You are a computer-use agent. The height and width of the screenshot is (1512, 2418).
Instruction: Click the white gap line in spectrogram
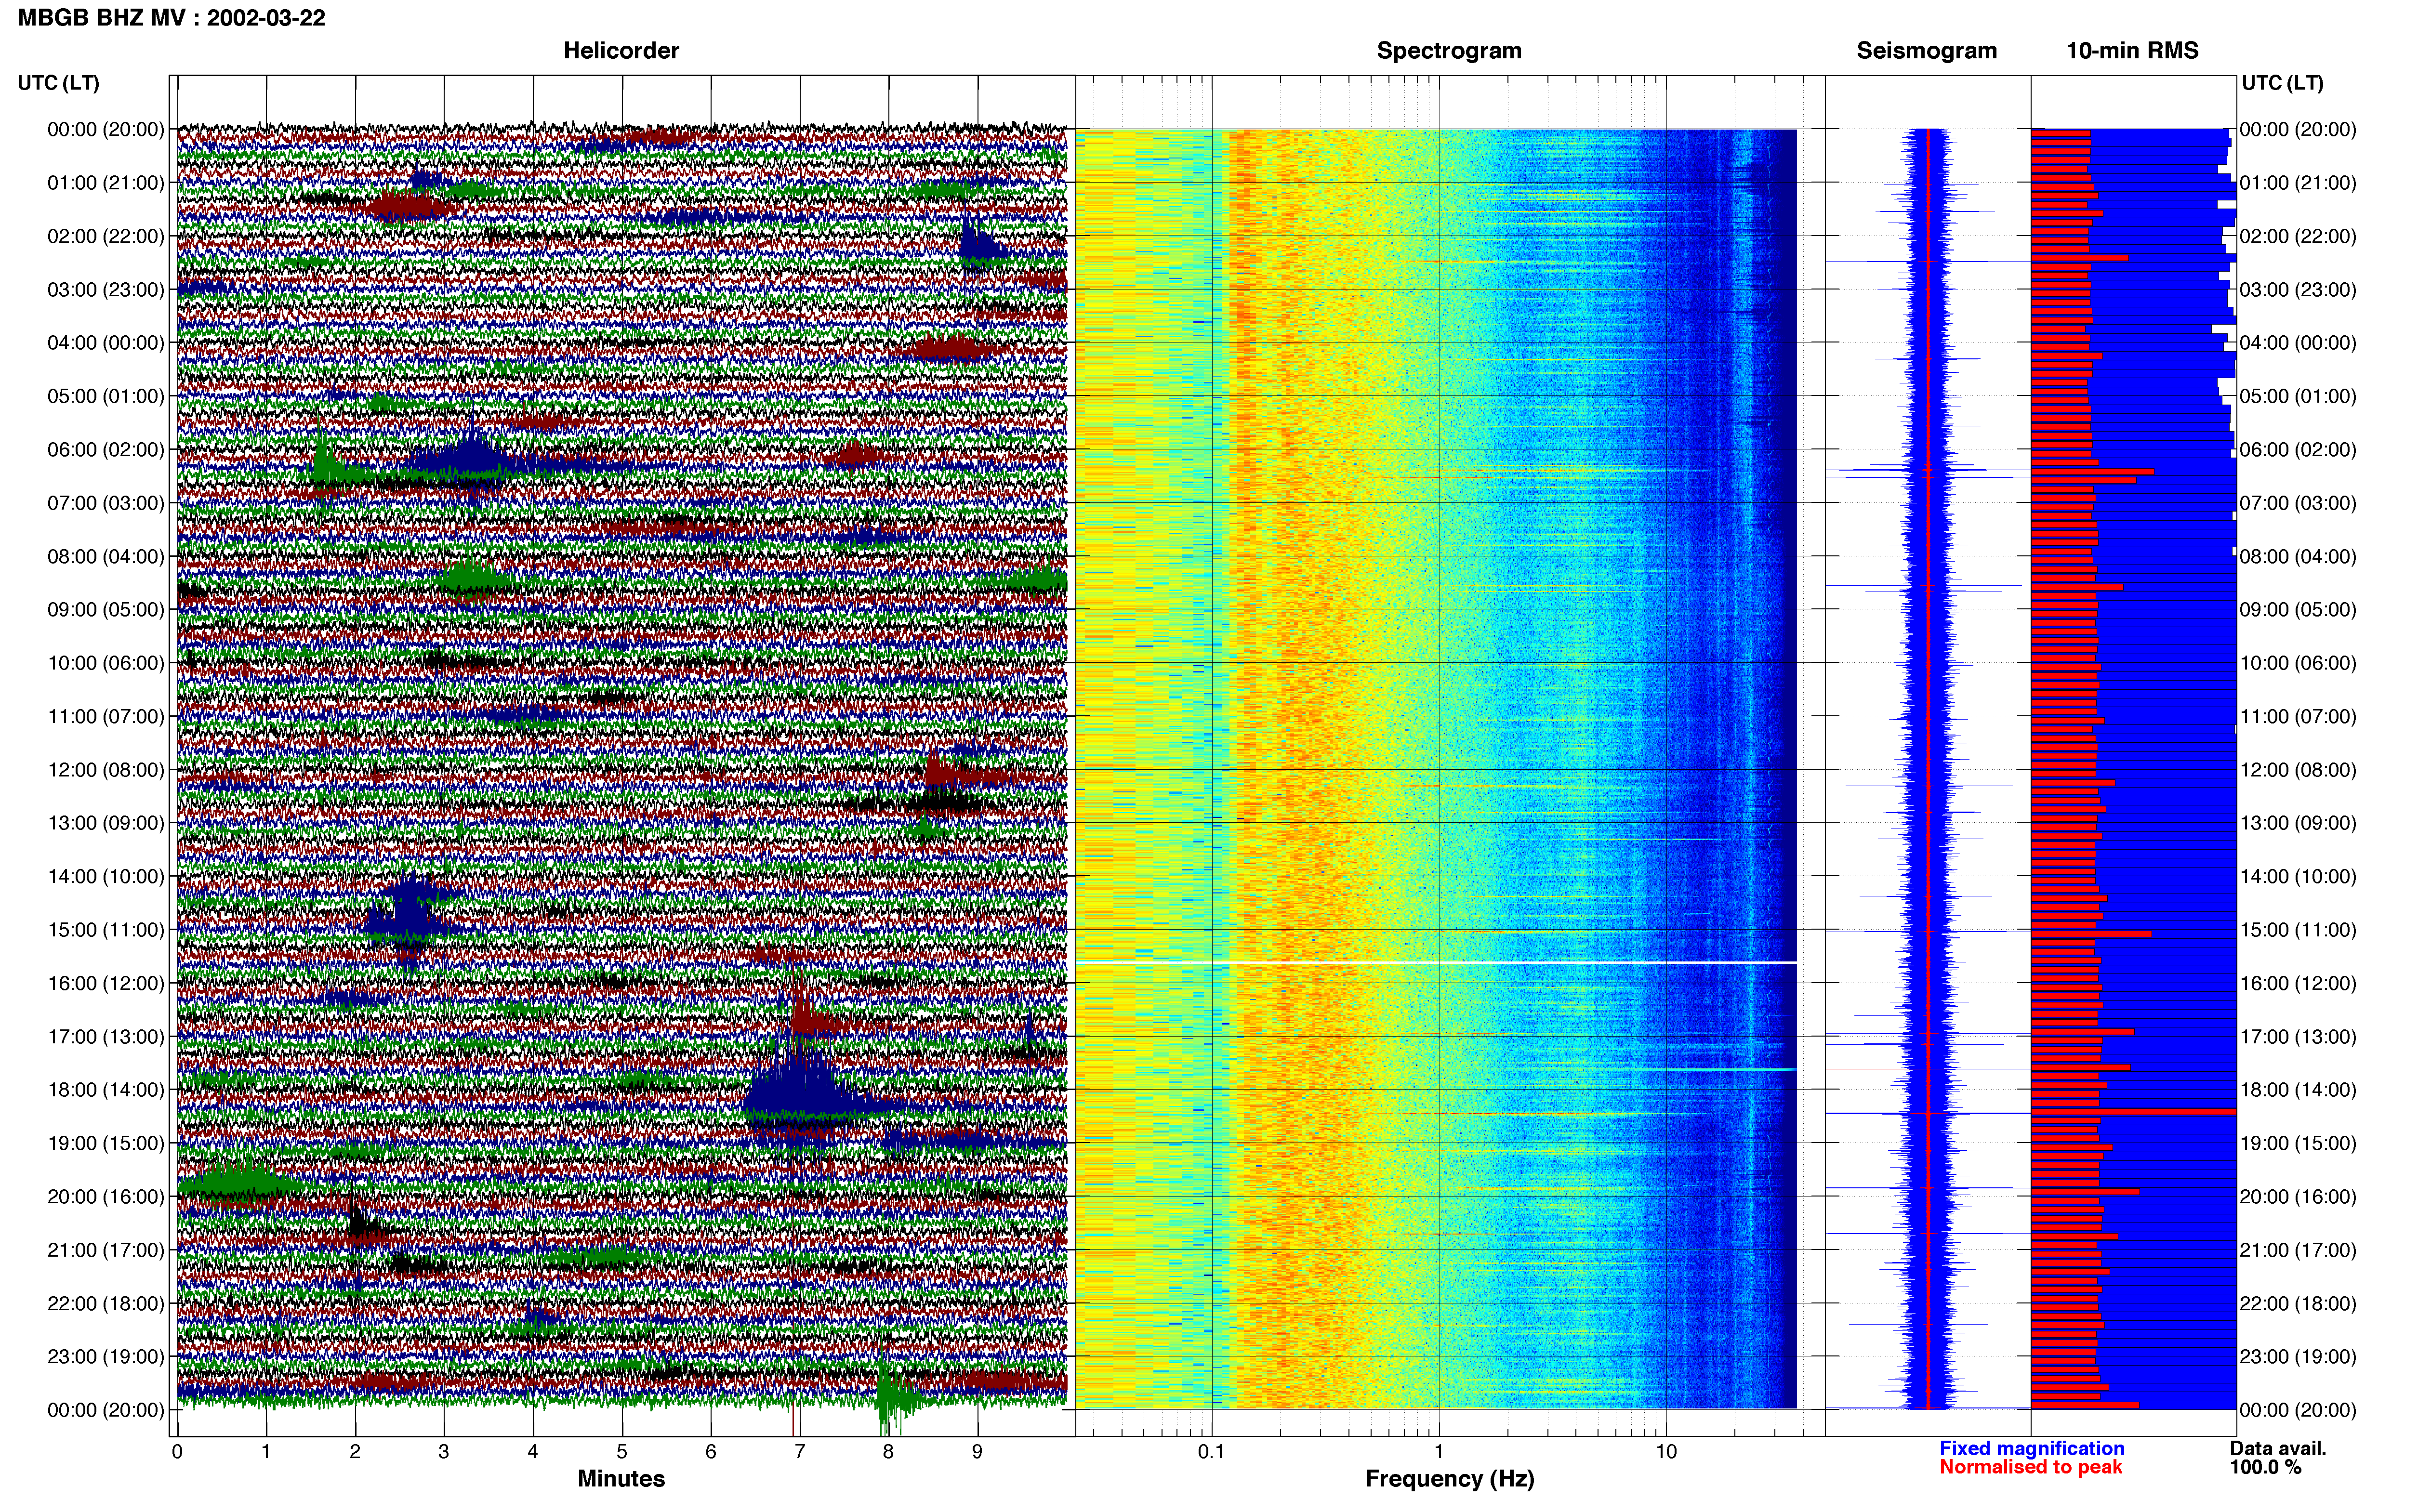coord(1436,962)
